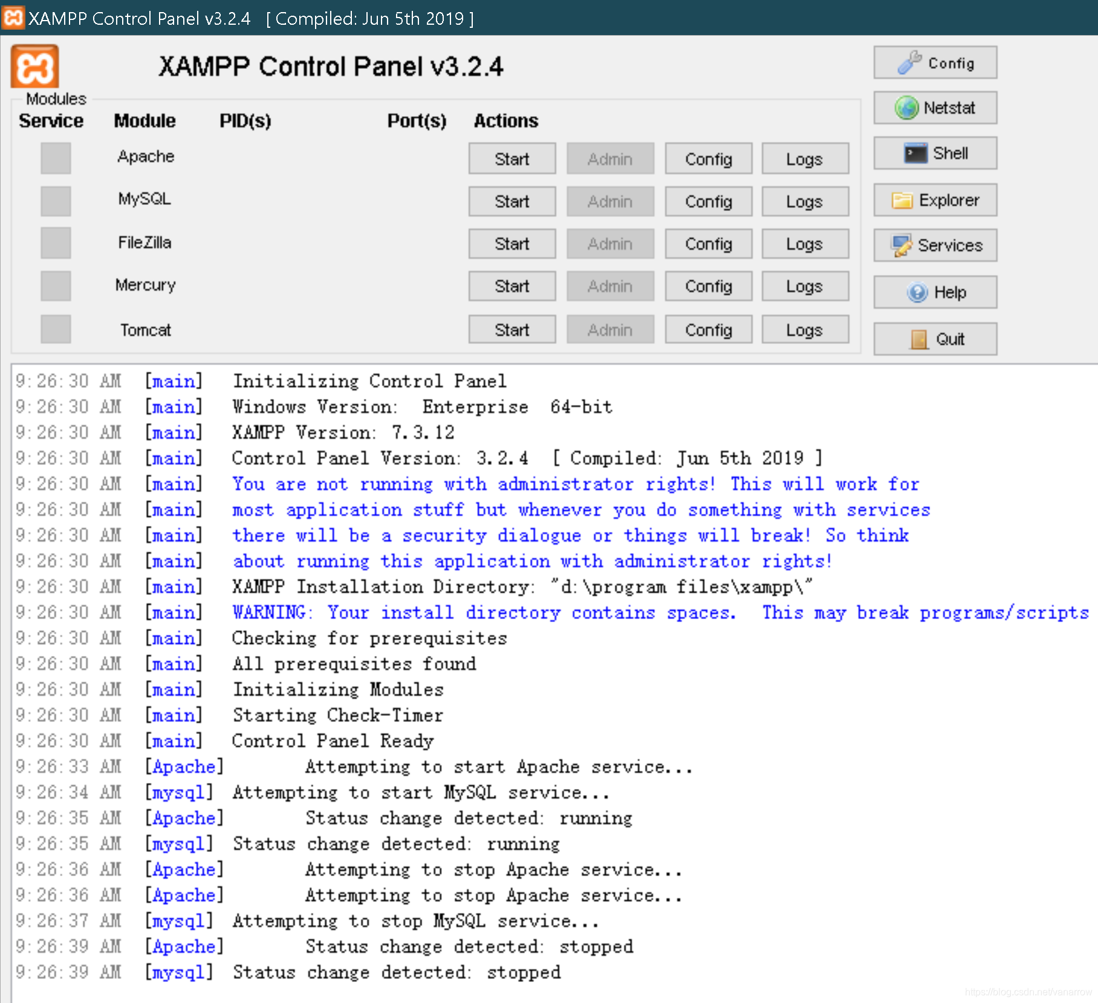Open the Mercury Logs menu
This screenshot has width=1098, height=1003.
pos(805,286)
